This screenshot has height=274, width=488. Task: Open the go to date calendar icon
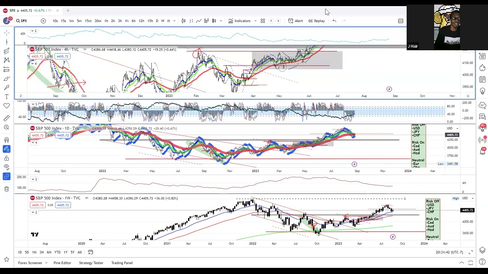click(x=90, y=252)
